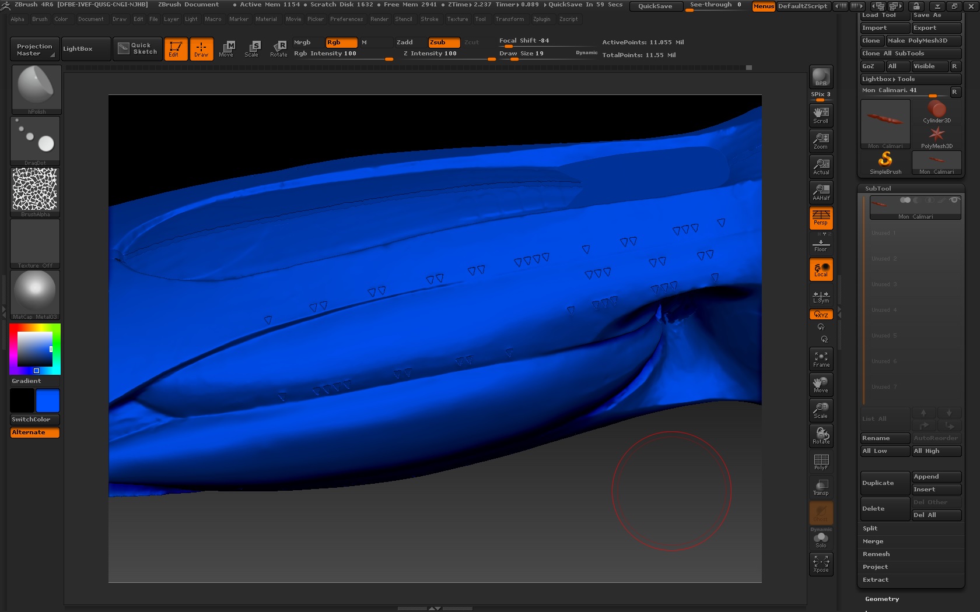
Task: Click the Duplicate subtool button
Action: click(884, 483)
